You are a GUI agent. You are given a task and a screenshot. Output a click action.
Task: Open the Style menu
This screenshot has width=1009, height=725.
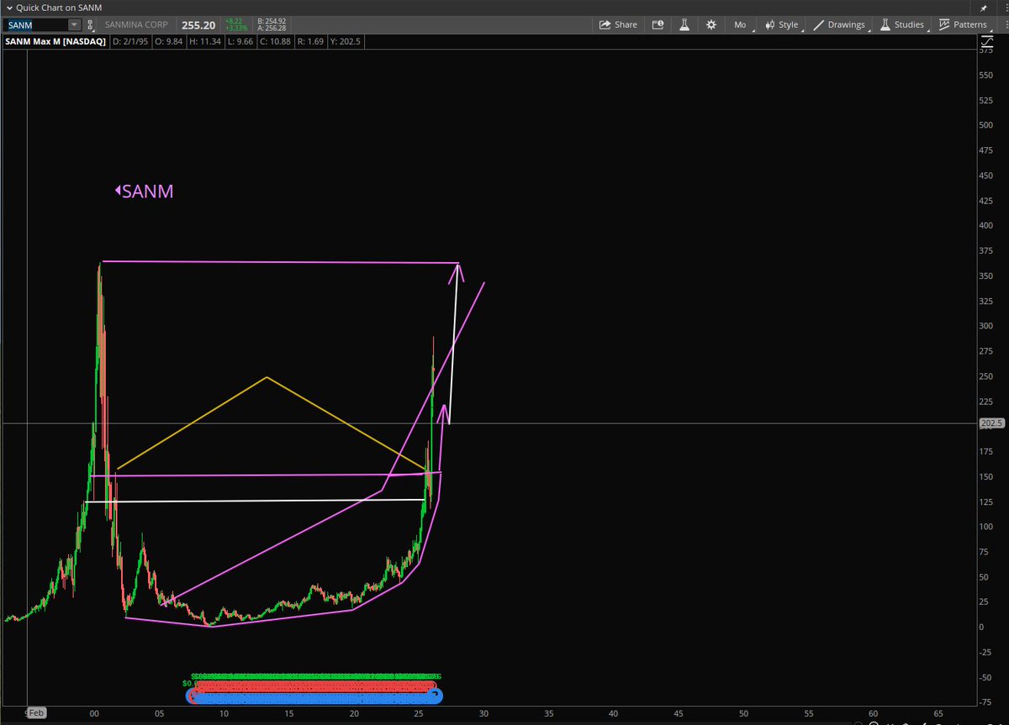[x=782, y=24]
